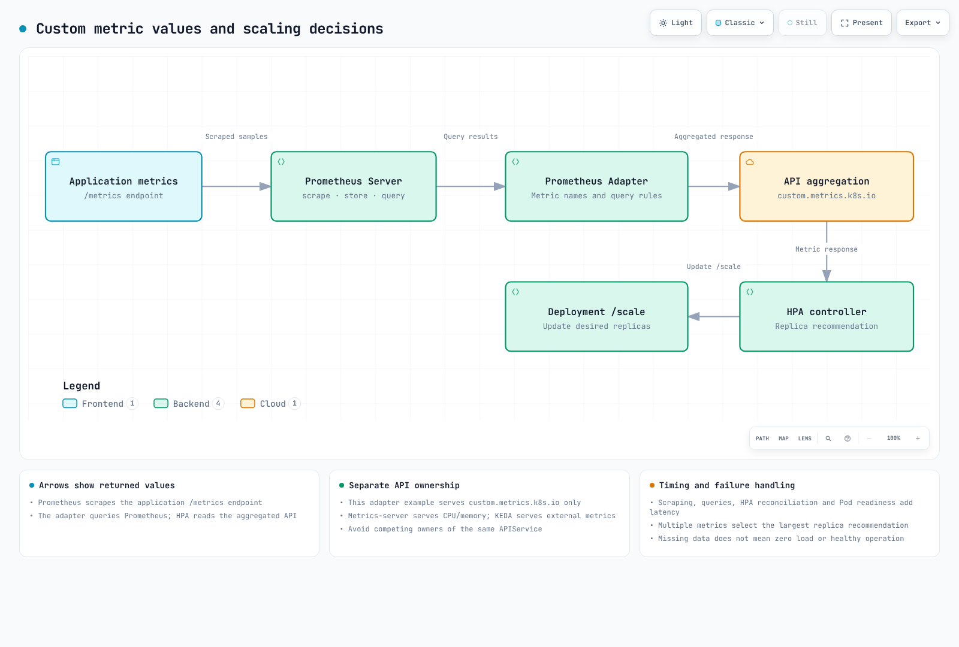Select the 'Query results' edge label
The image size is (959, 647).
click(471, 137)
